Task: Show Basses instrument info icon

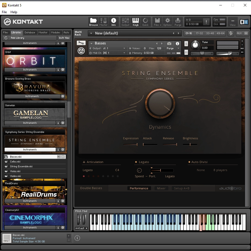Action: click(x=177, y=43)
